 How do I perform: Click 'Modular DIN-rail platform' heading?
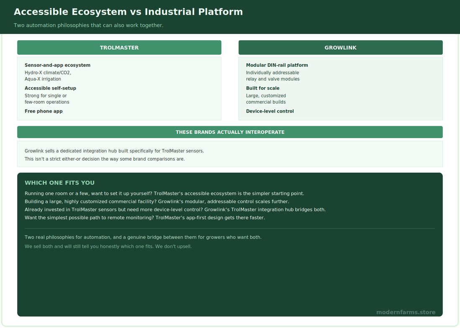coord(277,65)
